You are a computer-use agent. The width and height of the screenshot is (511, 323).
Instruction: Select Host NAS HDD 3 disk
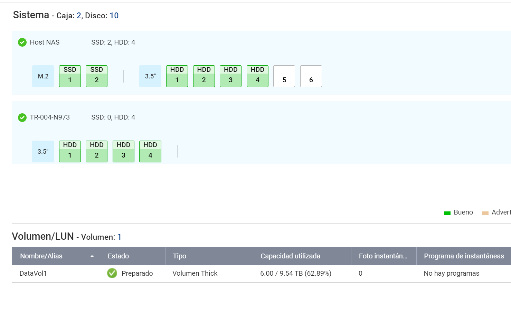230,76
